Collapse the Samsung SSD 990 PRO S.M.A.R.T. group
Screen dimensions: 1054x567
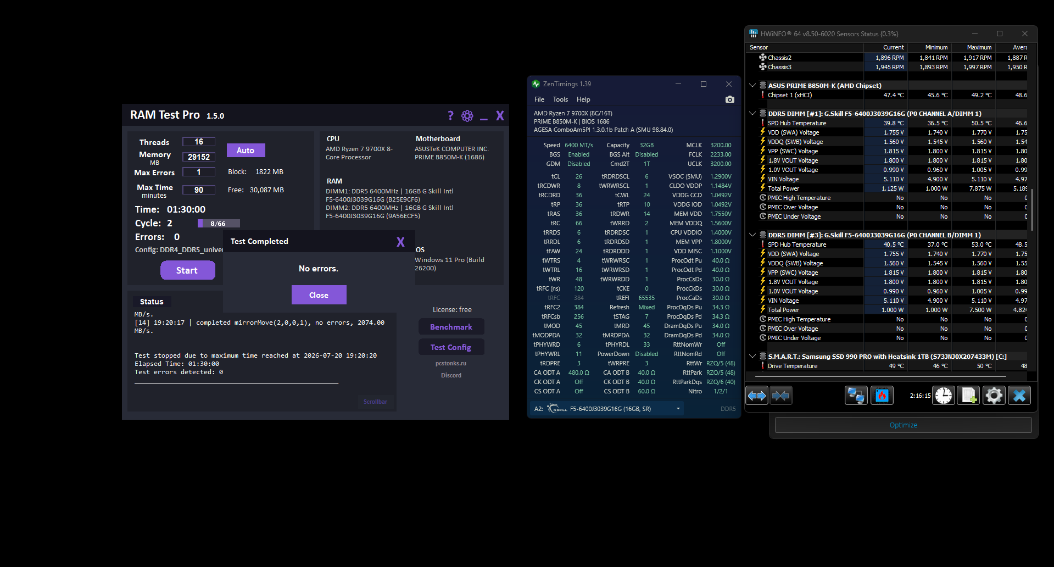click(752, 357)
